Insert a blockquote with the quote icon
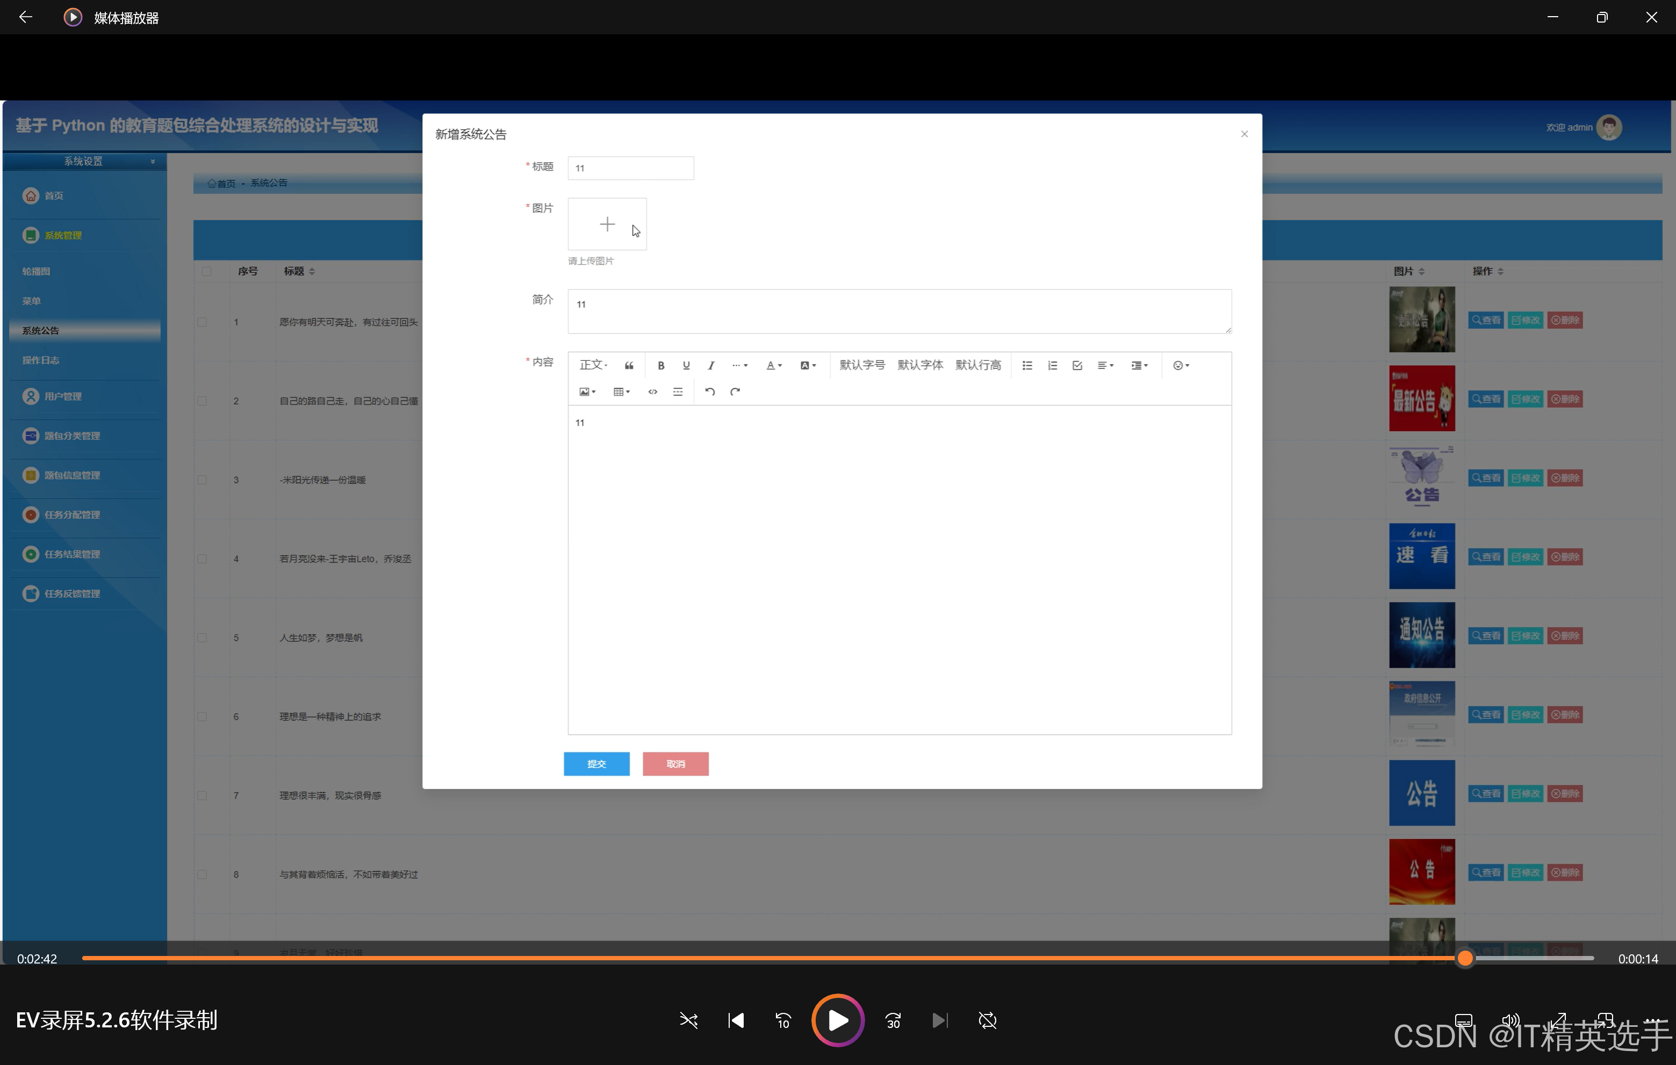The width and height of the screenshot is (1676, 1065). click(x=629, y=365)
